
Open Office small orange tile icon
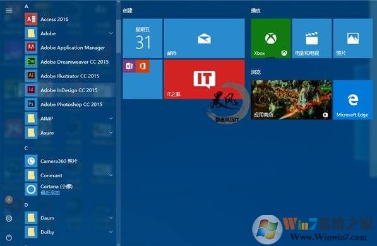point(143,66)
